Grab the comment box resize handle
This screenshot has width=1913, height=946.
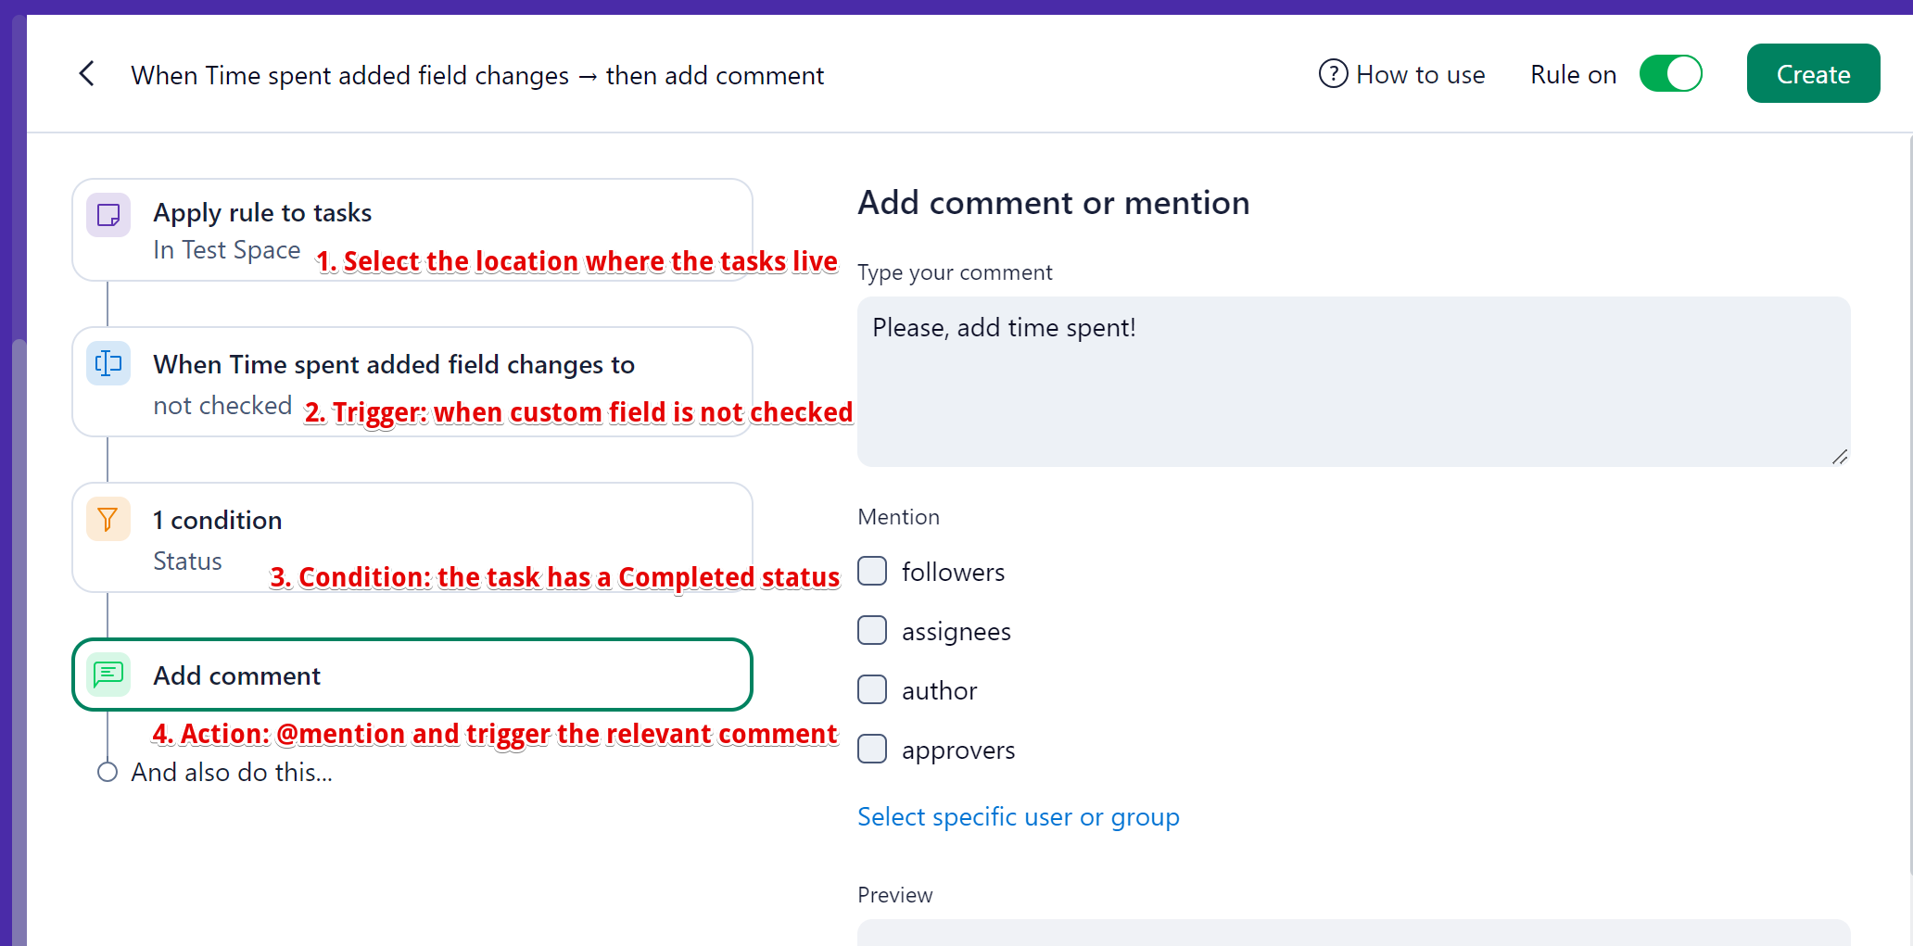click(x=1840, y=457)
